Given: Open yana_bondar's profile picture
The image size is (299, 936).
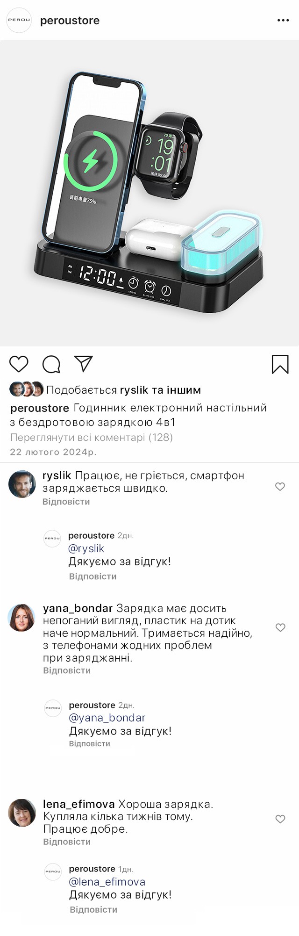Looking at the screenshot, I should click(22, 618).
